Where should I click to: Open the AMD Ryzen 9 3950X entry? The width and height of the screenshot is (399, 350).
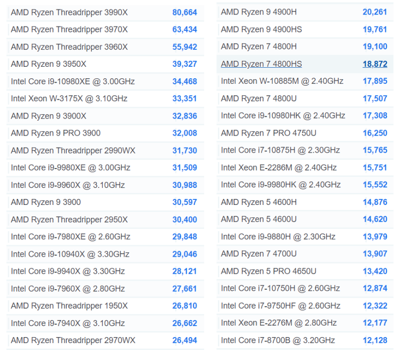pyautogui.click(x=48, y=64)
